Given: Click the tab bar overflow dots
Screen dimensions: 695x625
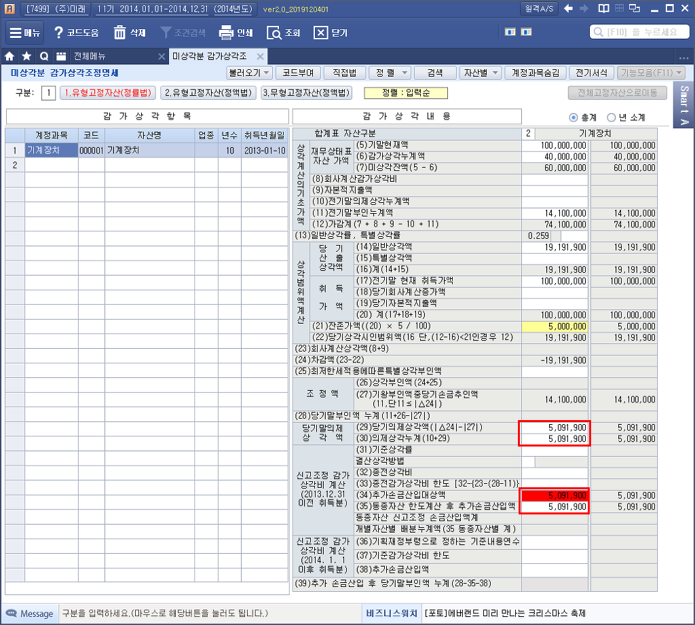Looking at the screenshot, I should coord(683,57).
